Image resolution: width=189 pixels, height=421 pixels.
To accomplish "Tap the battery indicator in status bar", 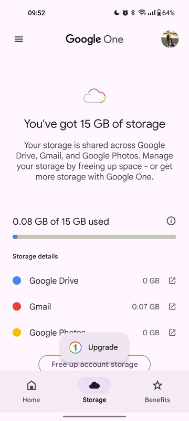I will click(159, 13).
